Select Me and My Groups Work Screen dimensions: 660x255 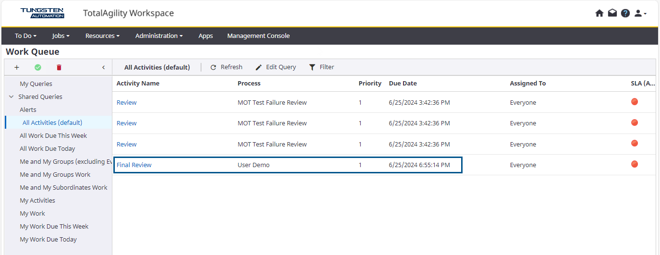pos(55,174)
